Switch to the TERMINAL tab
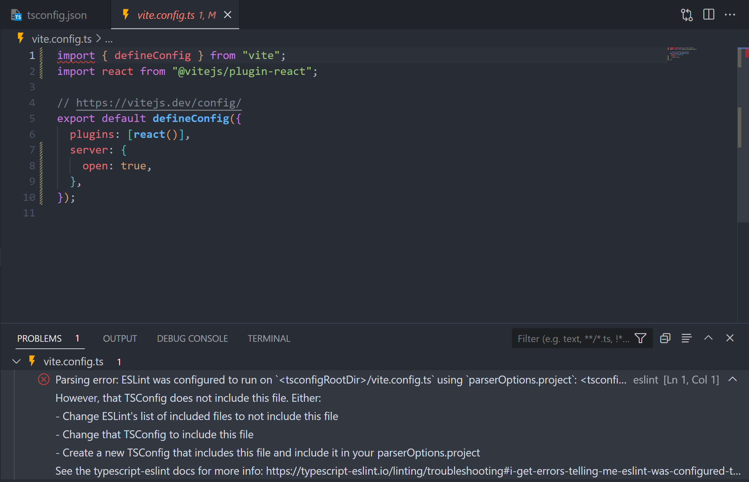 [x=269, y=338]
